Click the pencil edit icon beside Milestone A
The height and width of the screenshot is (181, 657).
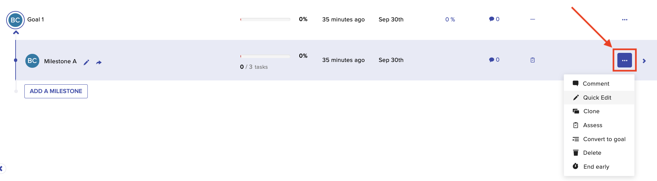pyautogui.click(x=86, y=62)
